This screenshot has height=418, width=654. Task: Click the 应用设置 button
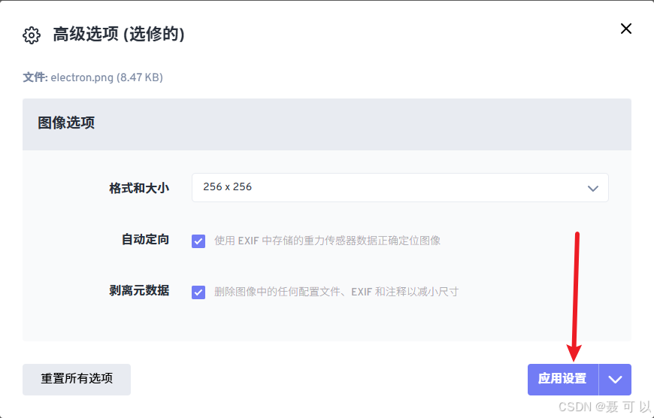(562, 379)
